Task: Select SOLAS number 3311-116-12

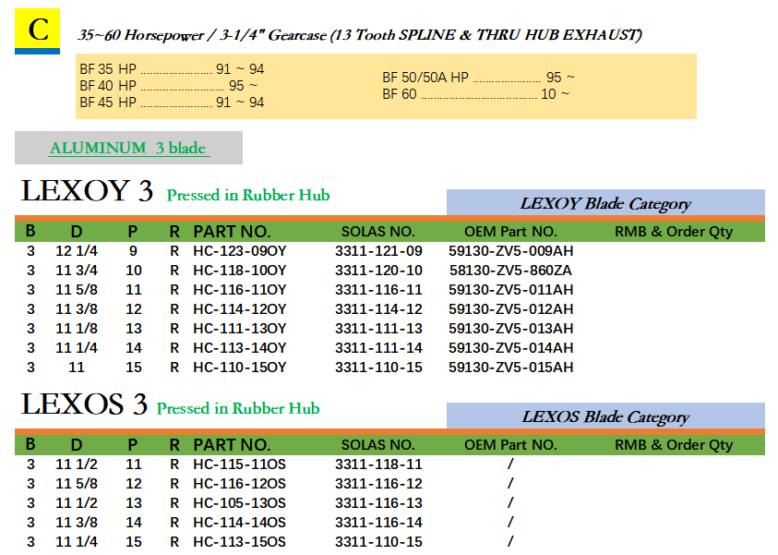Action: coord(378,484)
